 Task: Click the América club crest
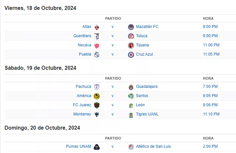97,96
